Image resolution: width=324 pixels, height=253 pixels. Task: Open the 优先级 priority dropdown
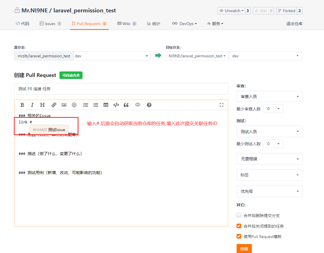point(269,191)
